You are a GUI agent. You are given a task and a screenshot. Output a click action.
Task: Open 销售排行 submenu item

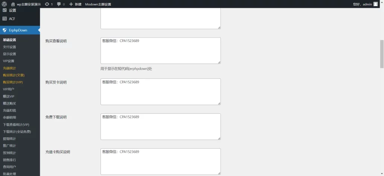coord(9,160)
